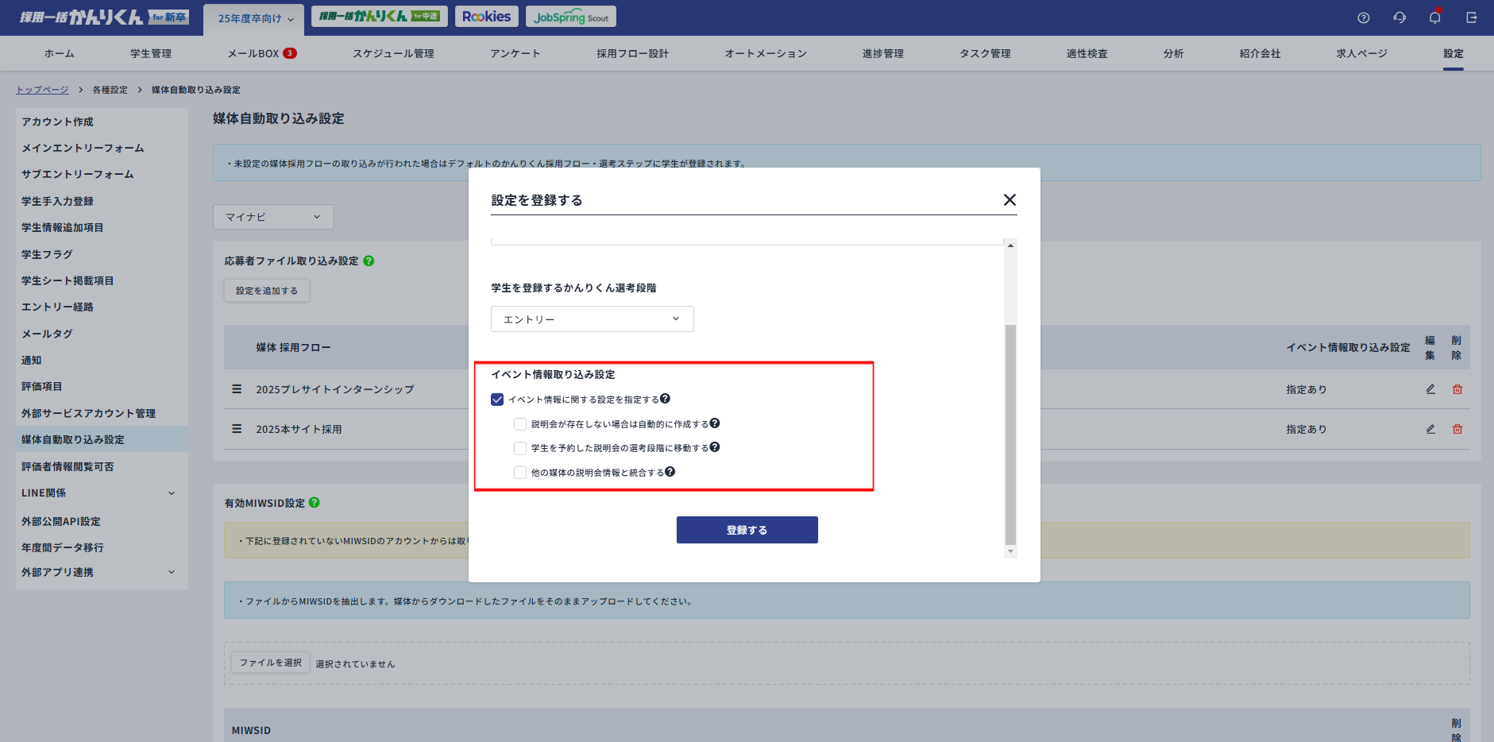The width and height of the screenshot is (1494, 742).
Task: Click edit pencil for 2025プレサイトインターンシップ row
Action: [1430, 389]
